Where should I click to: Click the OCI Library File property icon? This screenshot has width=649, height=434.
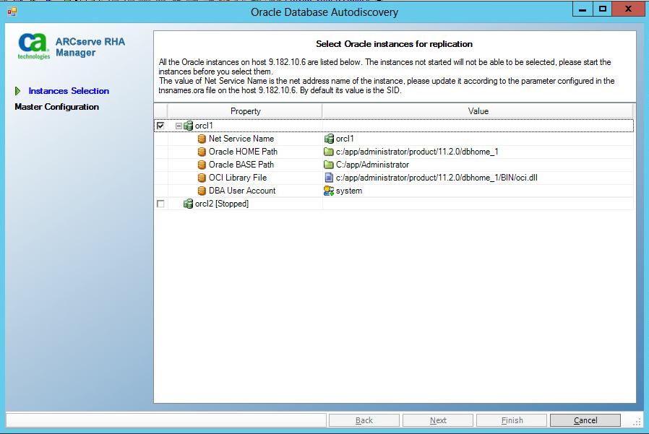coord(202,178)
